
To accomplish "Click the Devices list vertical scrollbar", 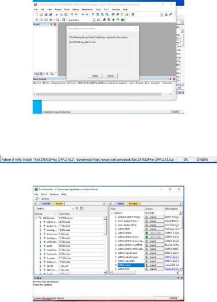I will (x=105, y=245).
